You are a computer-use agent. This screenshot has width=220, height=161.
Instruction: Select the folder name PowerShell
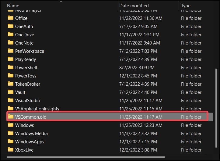pyautogui.click(x=26, y=68)
